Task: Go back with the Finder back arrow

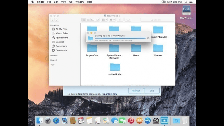Action: (53, 20)
